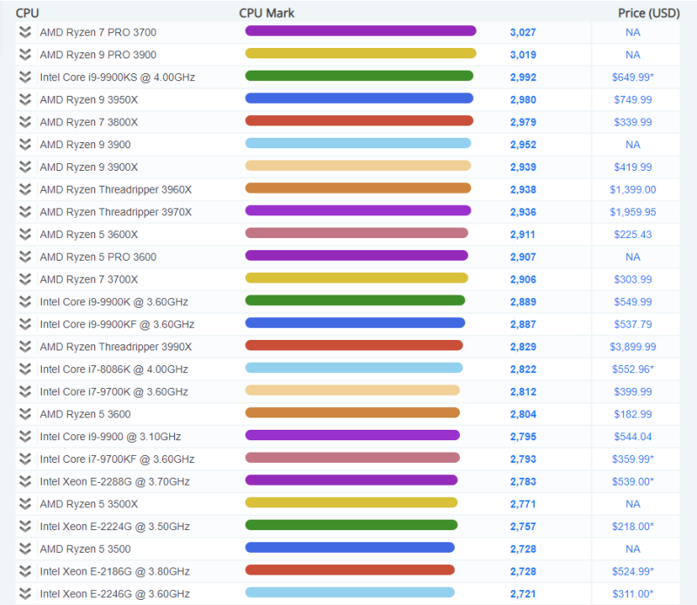Image resolution: width=697 pixels, height=605 pixels.
Task: Click the Price (USD) column header
Action: (649, 13)
